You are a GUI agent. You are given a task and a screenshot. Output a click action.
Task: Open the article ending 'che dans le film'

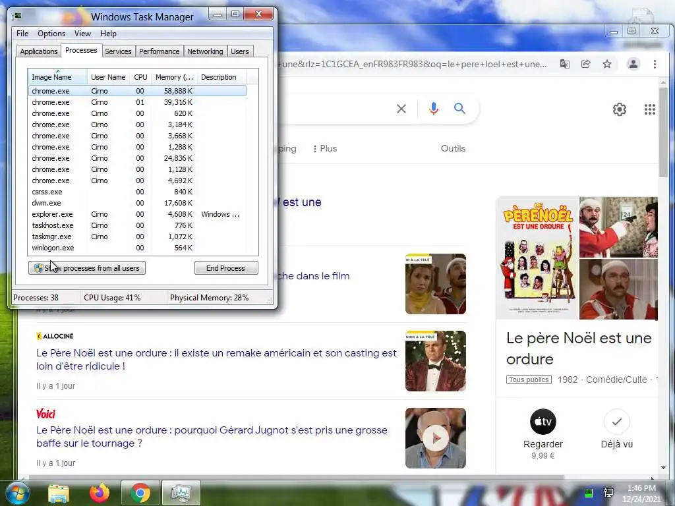coord(314,276)
